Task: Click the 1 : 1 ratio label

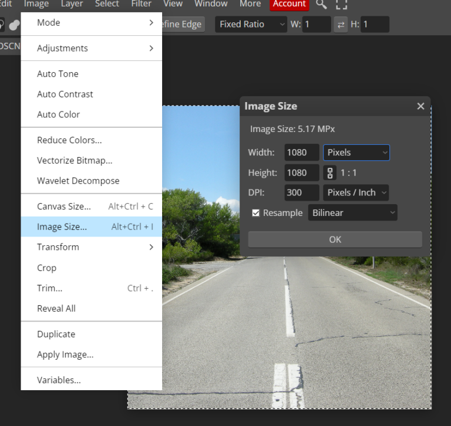Action: click(349, 173)
